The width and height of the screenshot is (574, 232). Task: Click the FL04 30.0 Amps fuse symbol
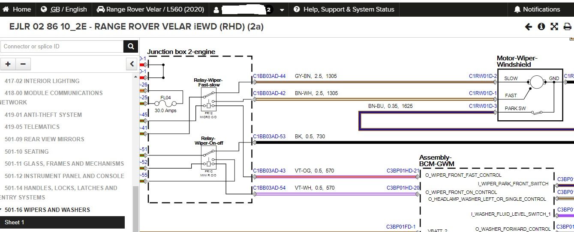[165, 103]
